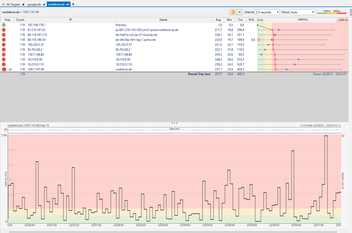This screenshot has width=352, height=233.
Task: Click the red hop 8 circle icon
Action: pos(4,60)
